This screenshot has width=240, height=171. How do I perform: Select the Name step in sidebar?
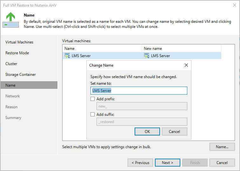(10, 85)
